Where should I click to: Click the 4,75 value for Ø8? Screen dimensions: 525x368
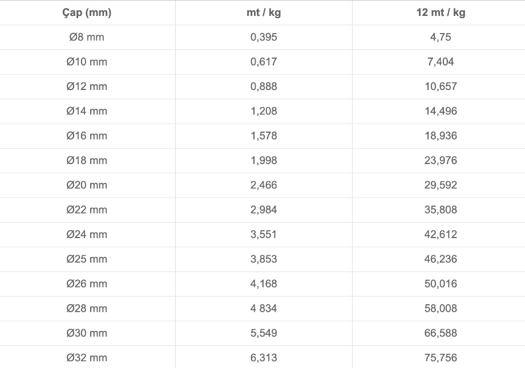click(x=441, y=38)
